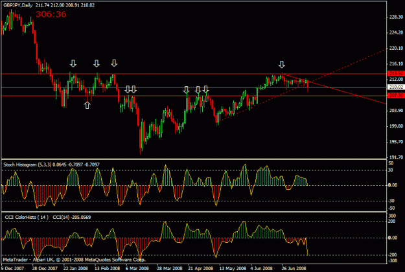Select the current price tag 210.02
The height and width of the screenshot is (272, 405).
coord(396,87)
